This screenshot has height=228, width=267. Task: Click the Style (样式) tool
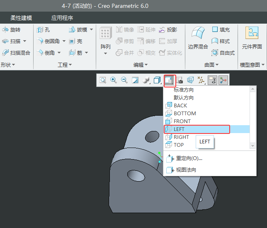click(221, 41)
